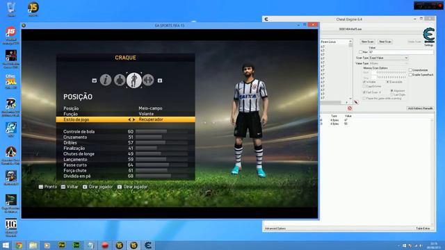Open the FIFA 15 desktop shortcut icon

click(33, 9)
